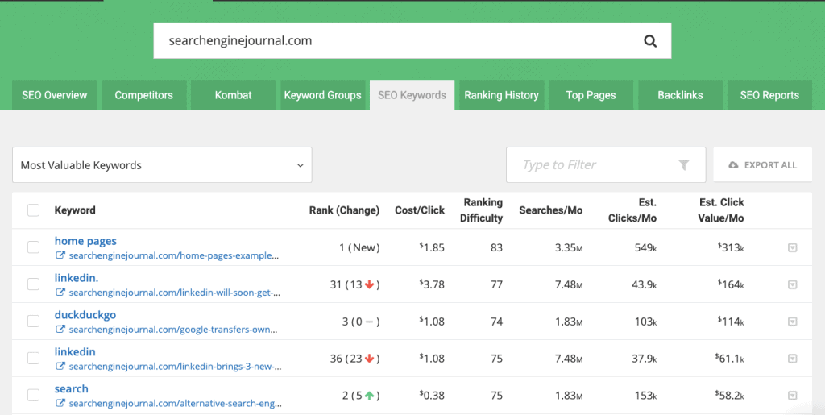825x415 pixels.
Task: Open the linkedin. keyword link
Action: pos(77,278)
